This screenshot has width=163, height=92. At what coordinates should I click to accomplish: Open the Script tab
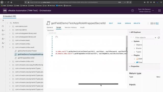coord(59,27)
